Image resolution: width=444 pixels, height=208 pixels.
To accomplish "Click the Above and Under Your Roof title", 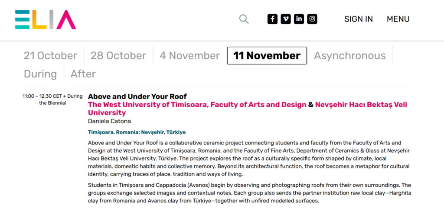I will [137, 96].
